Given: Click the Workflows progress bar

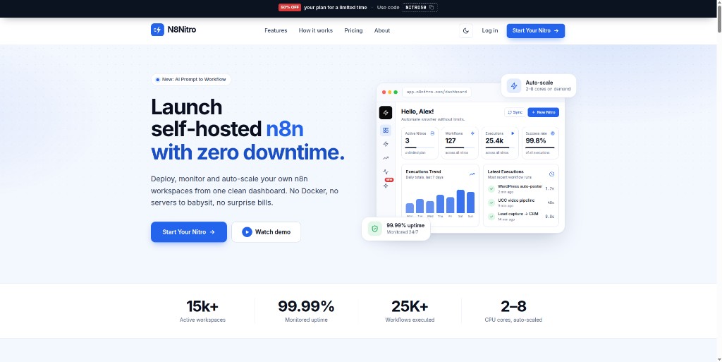Looking at the screenshot, I should pyautogui.click(x=460, y=148).
